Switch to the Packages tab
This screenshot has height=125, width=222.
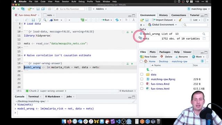[165, 52]
